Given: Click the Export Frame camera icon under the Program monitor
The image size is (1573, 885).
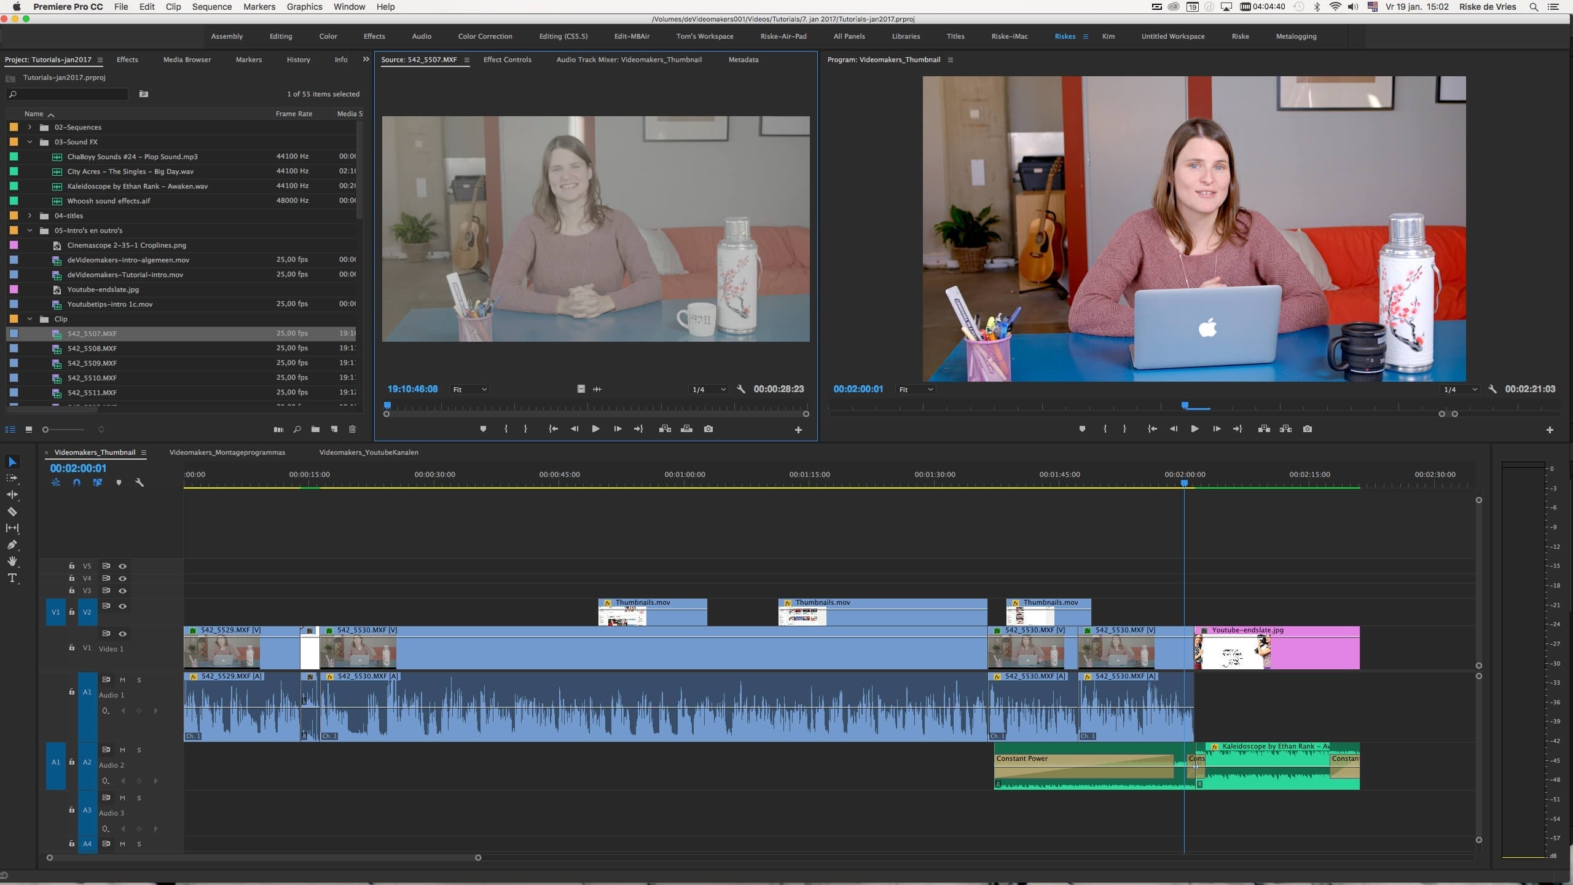Looking at the screenshot, I should (x=1307, y=428).
